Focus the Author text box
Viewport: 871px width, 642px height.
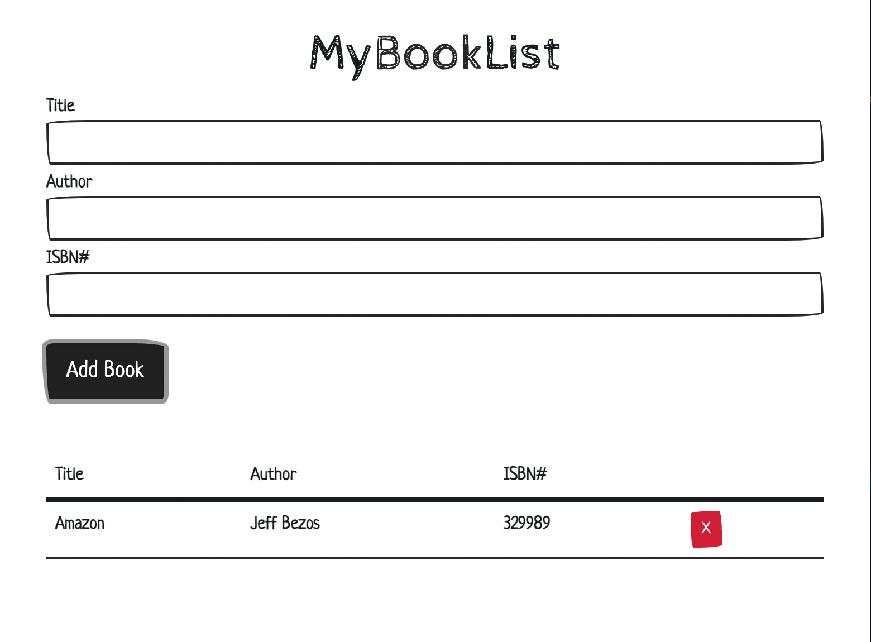pyautogui.click(x=434, y=218)
